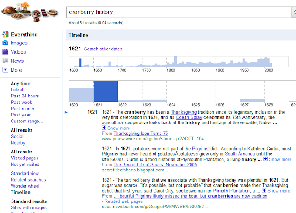Select the Any time filter

[x=20, y=84]
